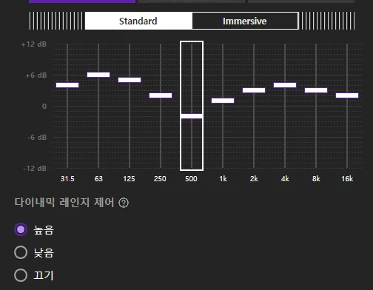Click the 500 frequency label

click(191, 179)
